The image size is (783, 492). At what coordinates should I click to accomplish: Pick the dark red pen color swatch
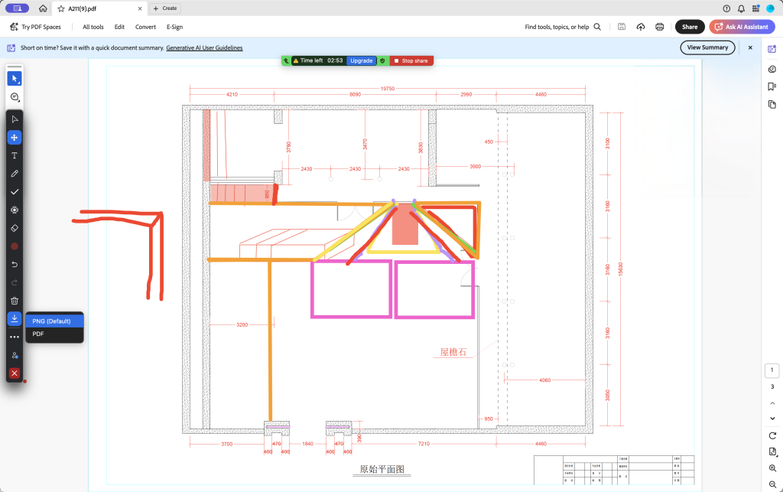pyautogui.click(x=15, y=246)
